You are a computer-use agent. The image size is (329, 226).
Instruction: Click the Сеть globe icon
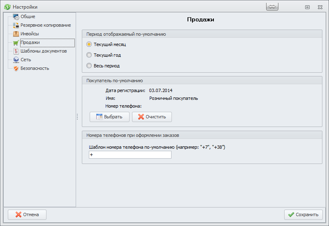click(x=16, y=60)
